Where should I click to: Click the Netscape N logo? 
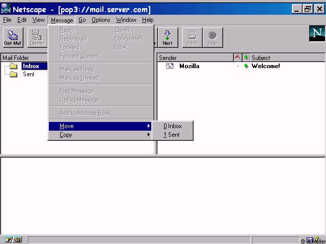click(317, 34)
